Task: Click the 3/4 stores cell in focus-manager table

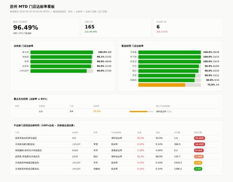Action: coord(71,111)
